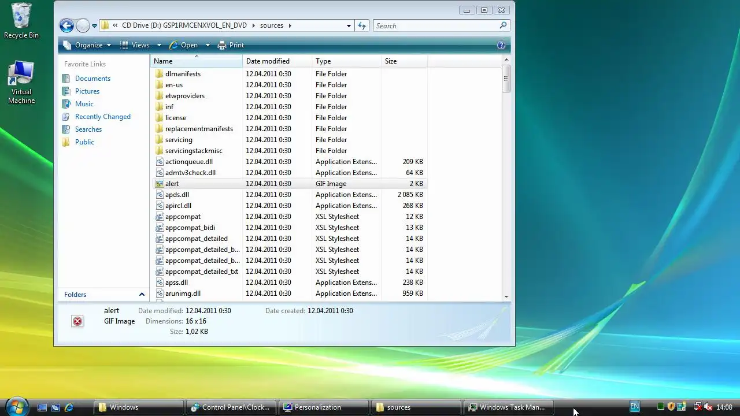
Task: Select the apss.dll file
Action: point(176,283)
